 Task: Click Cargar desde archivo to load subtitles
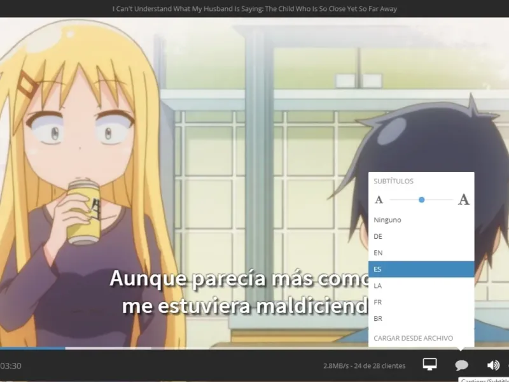click(413, 338)
